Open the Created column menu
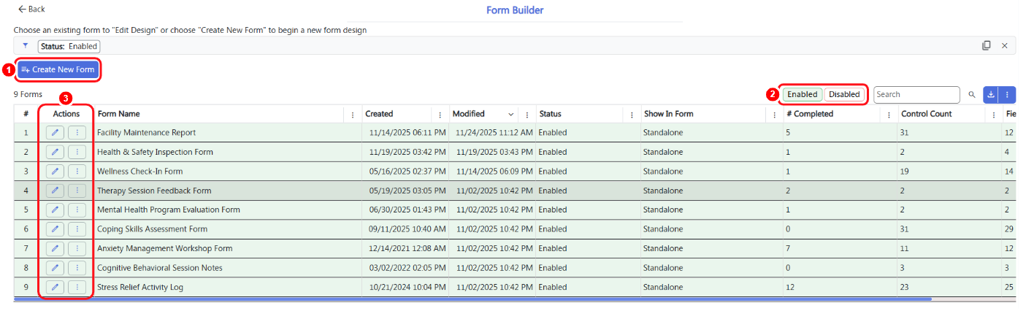1026x311 pixels. click(x=440, y=115)
